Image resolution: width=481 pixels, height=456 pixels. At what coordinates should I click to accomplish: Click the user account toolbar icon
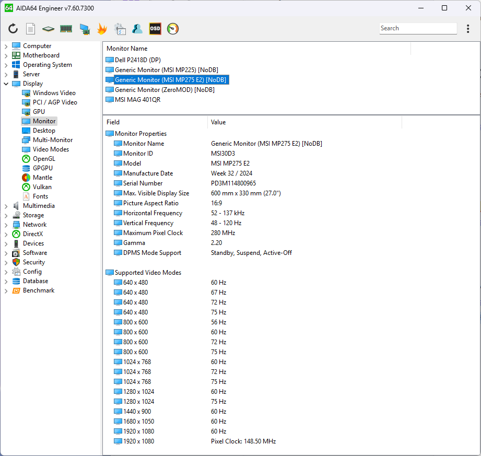[x=137, y=29]
